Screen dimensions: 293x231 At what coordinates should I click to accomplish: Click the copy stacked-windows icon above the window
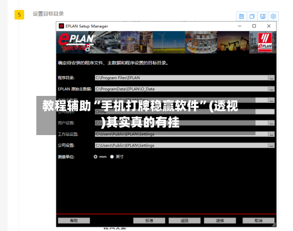click(x=252, y=16)
